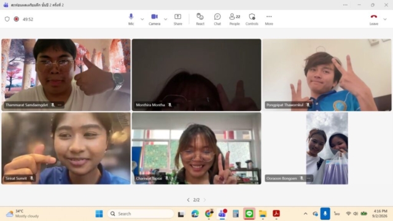Open the Mic options dropdown arrow
The image size is (393, 221).
tap(142, 19)
